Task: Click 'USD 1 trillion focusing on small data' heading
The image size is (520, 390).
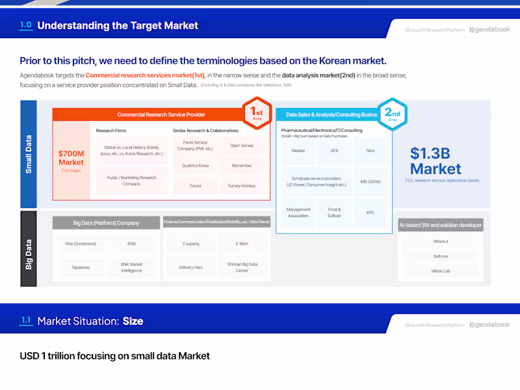Action: tap(115, 356)
